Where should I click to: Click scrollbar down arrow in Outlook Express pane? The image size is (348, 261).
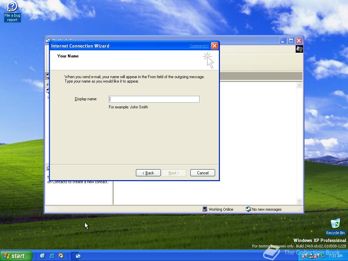click(299, 201)
